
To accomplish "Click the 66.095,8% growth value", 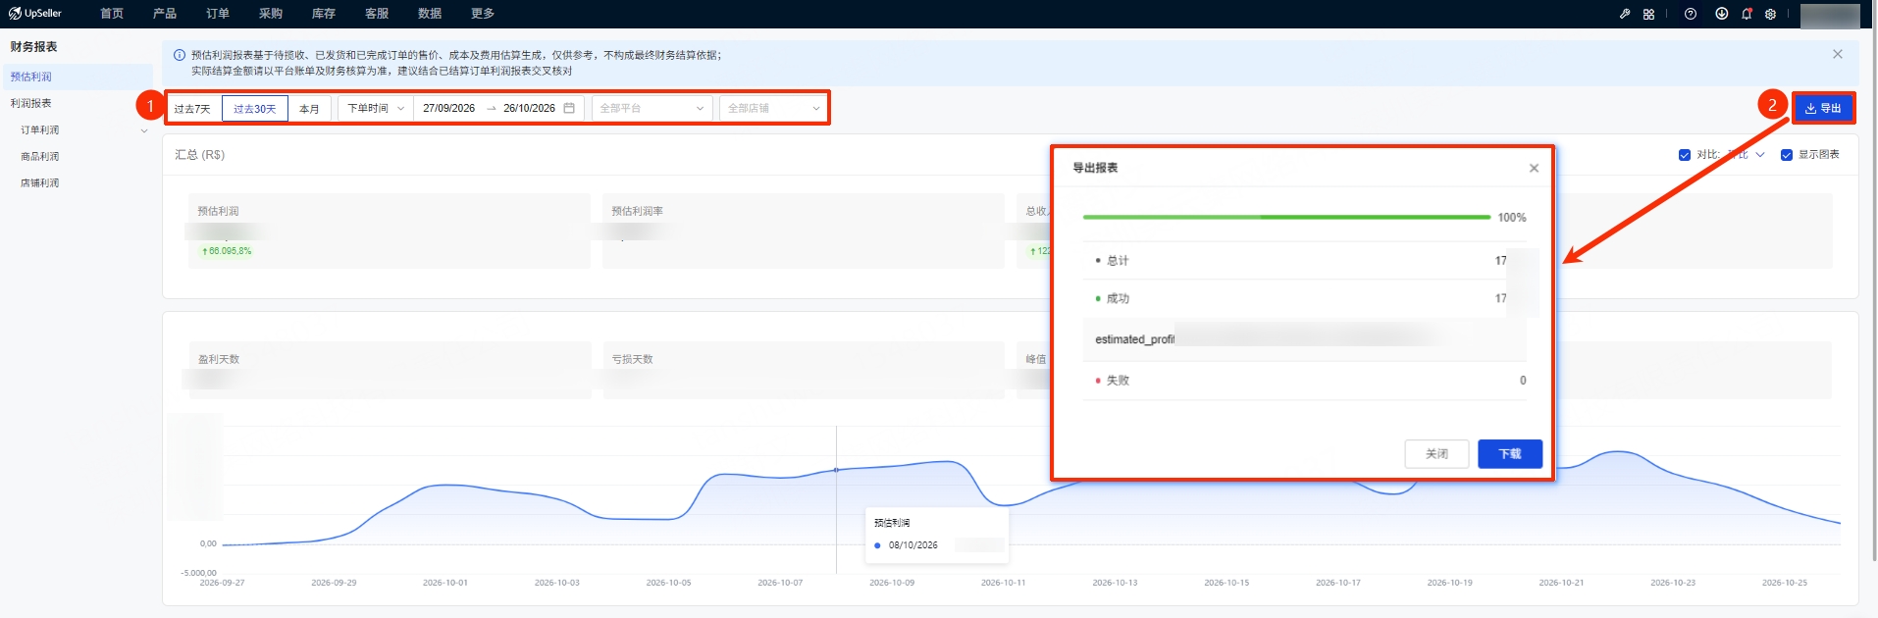I will coord(227,251).
